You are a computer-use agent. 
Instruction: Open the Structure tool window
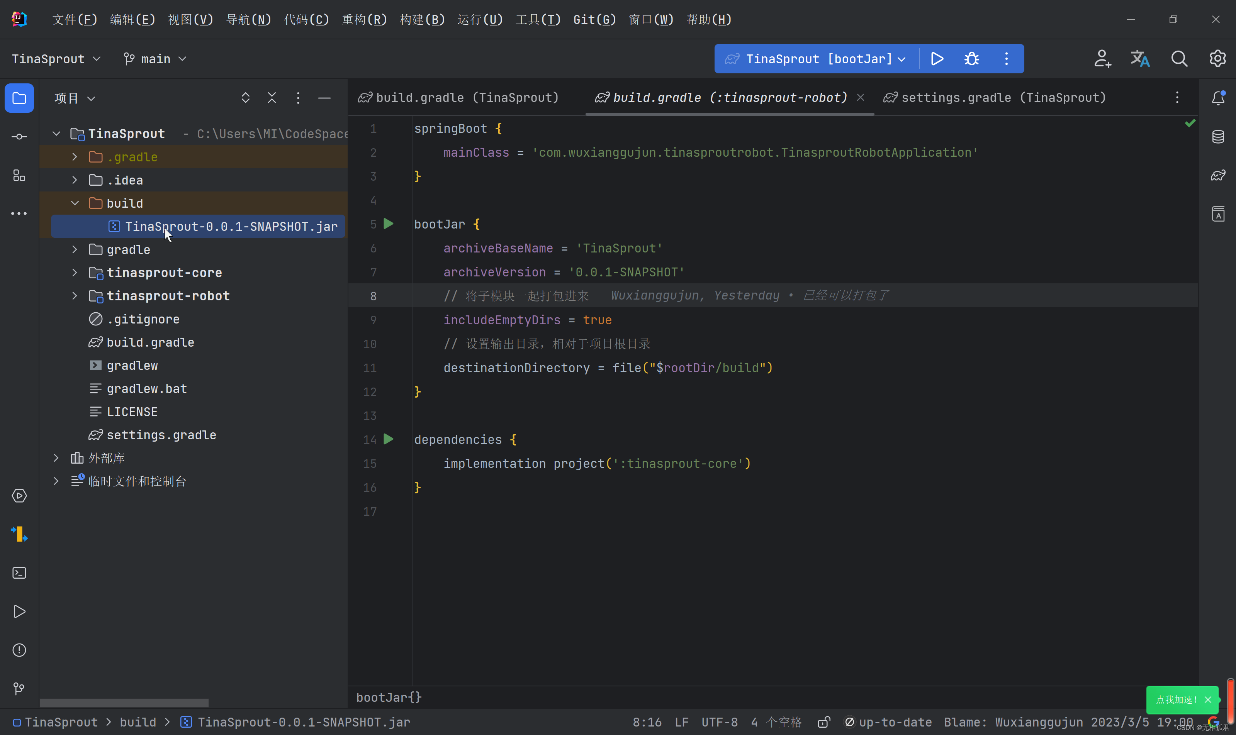[19, 175]
